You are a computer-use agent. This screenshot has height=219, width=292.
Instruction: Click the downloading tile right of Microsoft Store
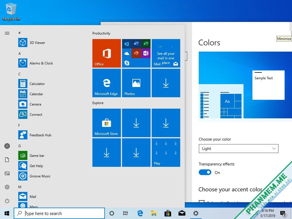click(x=136, y=123)
